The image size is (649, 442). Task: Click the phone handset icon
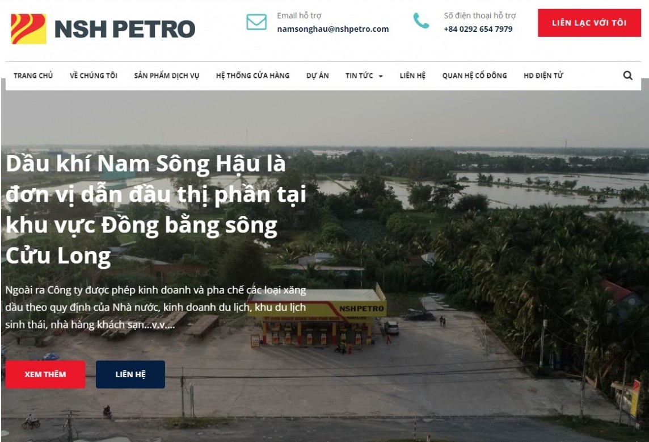[421, 20]
